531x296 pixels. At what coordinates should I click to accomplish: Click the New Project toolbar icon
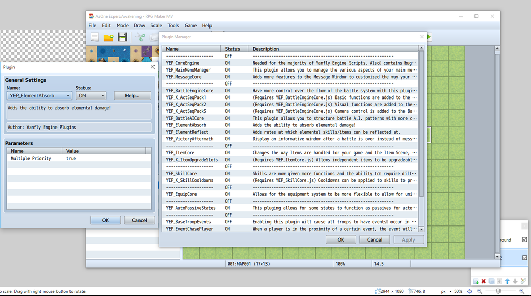(94, 37)
